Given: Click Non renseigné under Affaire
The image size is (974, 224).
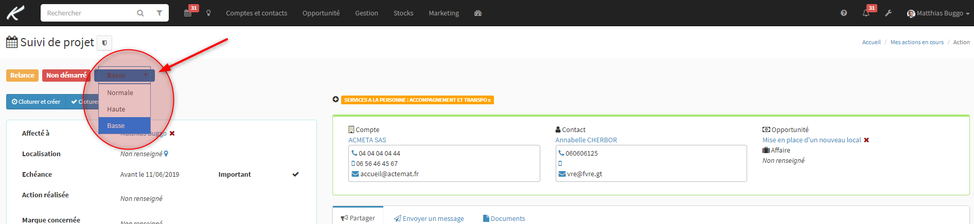Looking at the screenshot, I should coord(783,160).
